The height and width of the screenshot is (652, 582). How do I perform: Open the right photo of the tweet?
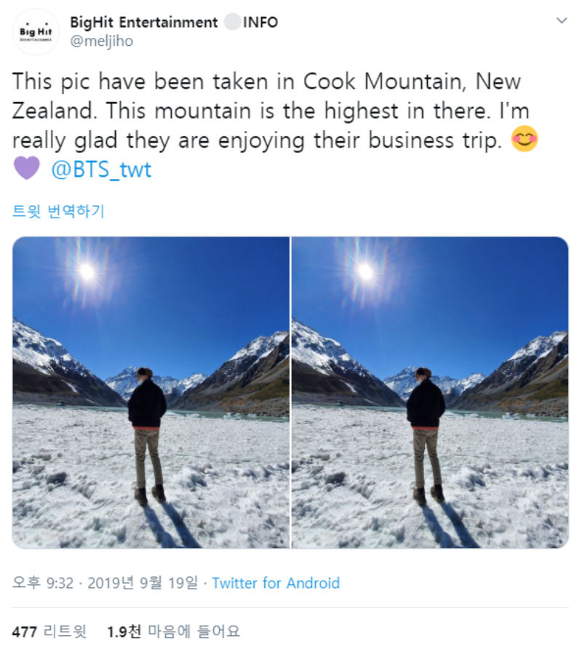point(429,392)
